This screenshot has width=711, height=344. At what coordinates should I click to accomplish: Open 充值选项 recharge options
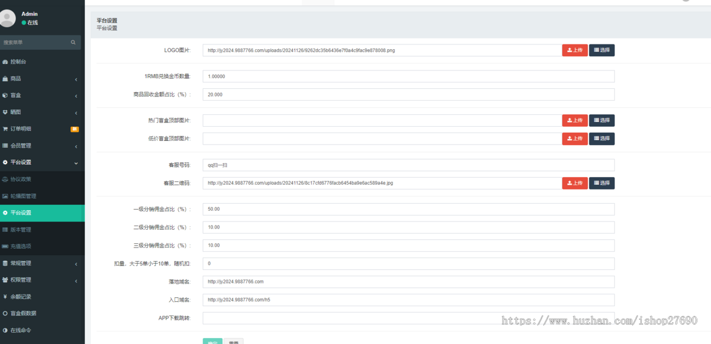[x=21, y=246]
